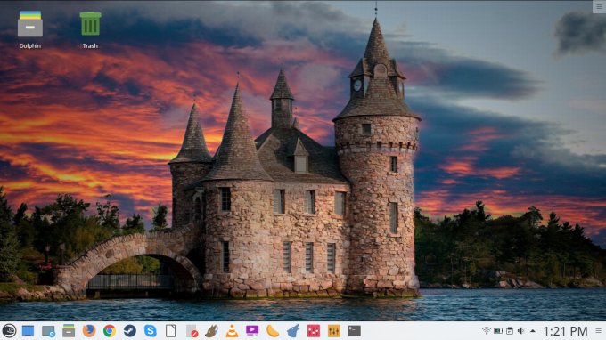606x340 pixels.
Task: Open the LibreOffice blank document icon
Action: point(171,331)
